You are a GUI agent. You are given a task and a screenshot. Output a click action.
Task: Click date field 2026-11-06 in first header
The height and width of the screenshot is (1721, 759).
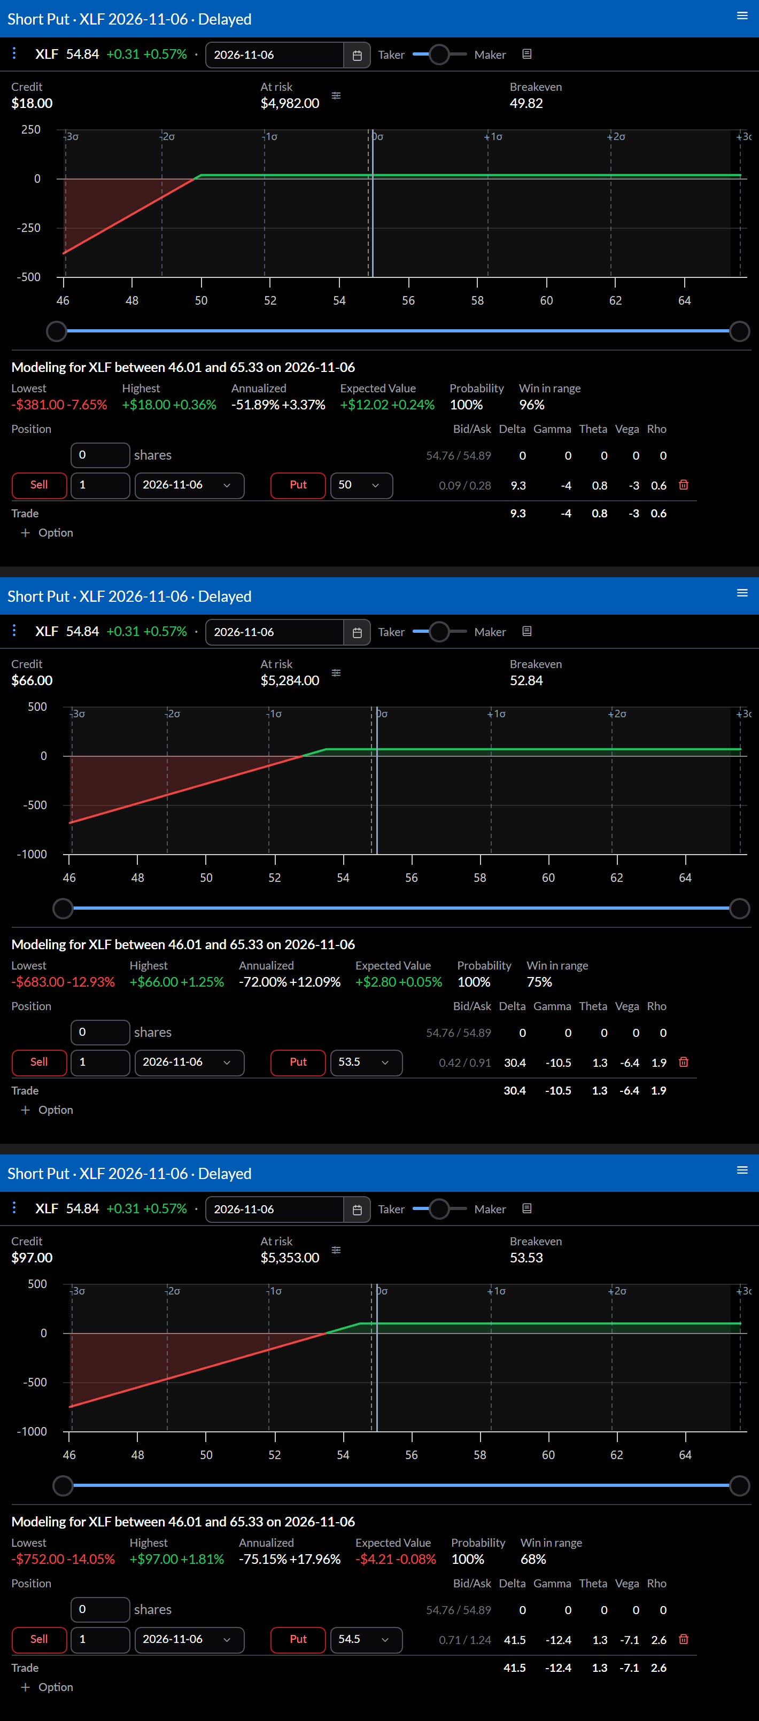click(x=275, y=55)
